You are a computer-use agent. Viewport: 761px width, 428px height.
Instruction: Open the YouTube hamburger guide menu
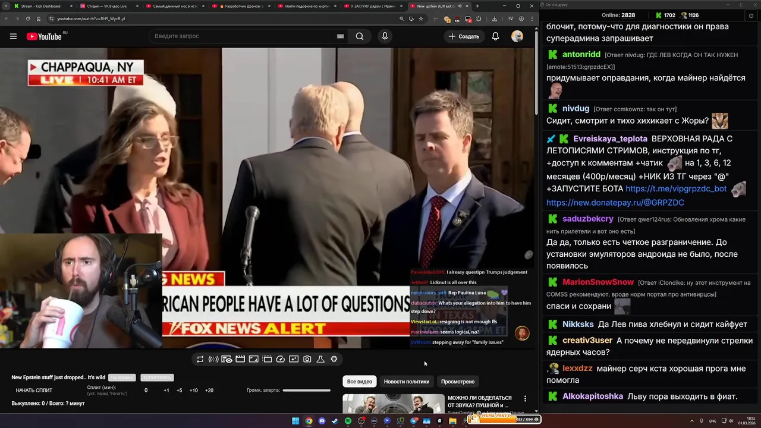coord(13,36)
